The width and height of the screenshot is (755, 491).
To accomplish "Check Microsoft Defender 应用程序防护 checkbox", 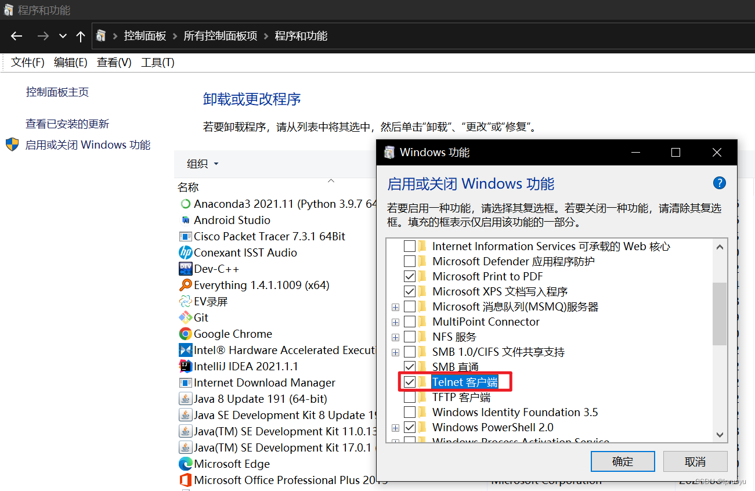I will click(410, 261).
